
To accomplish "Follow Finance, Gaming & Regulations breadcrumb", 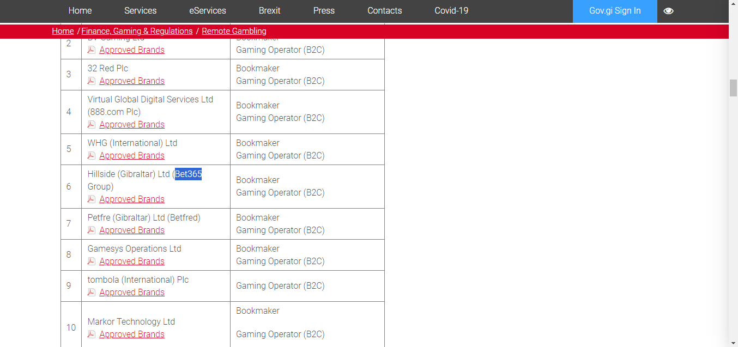I will [137, 31].
